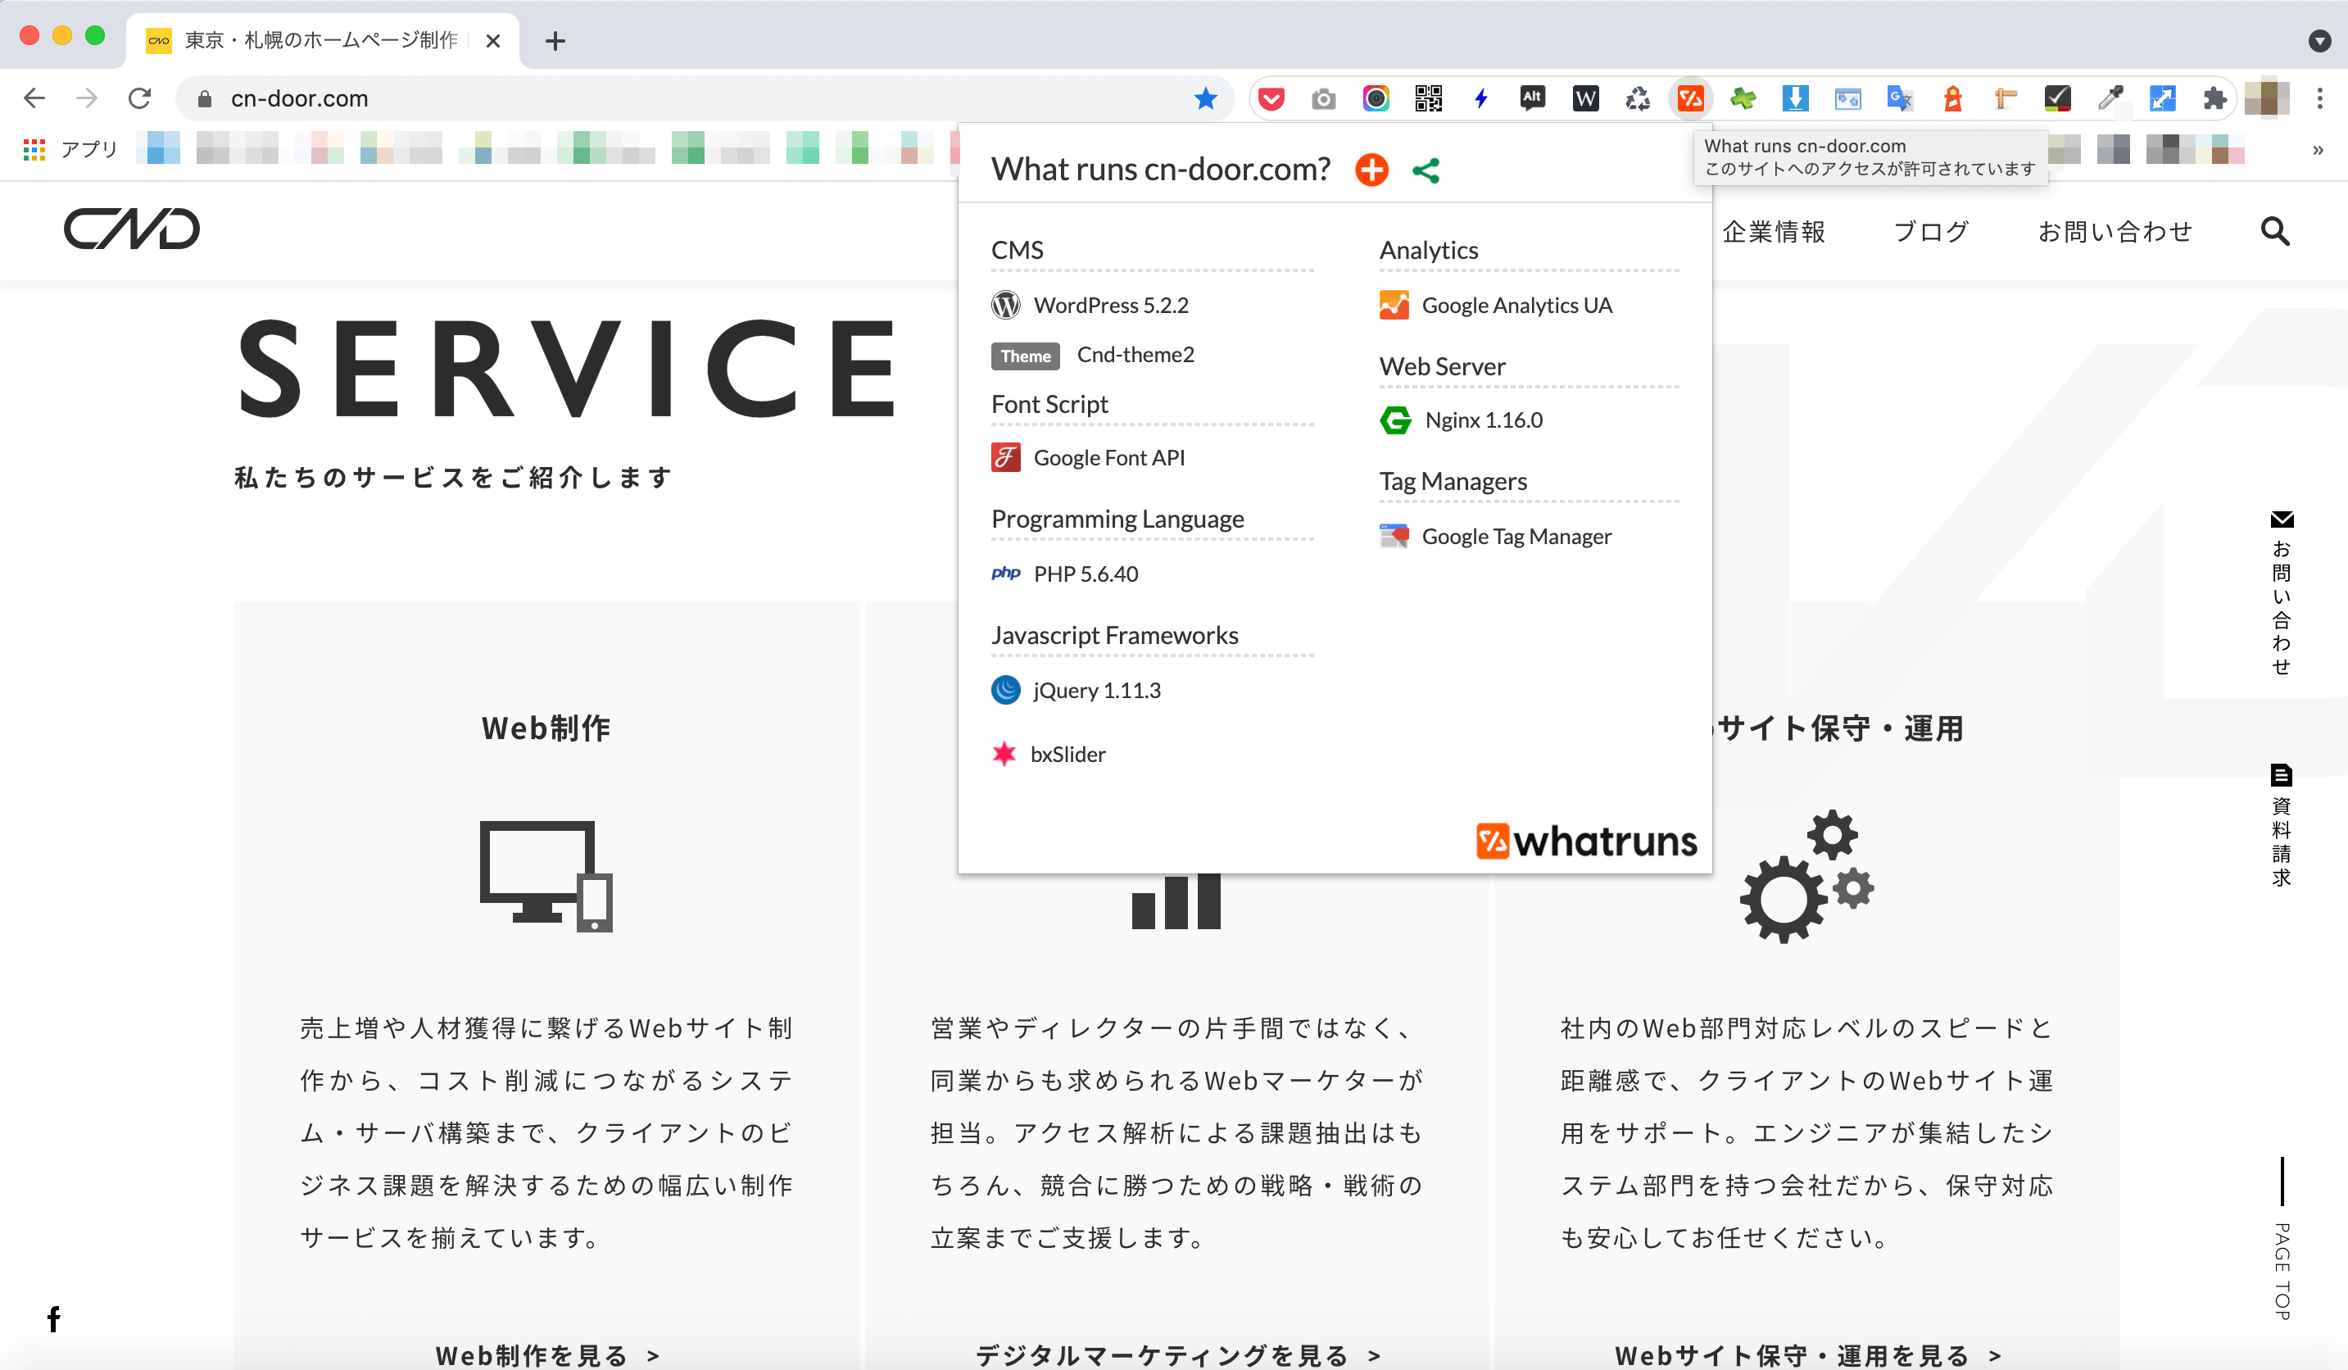This screenshot has width=2348, height=1370.
Task: Click the CND logo
Action: (x=131, y=229)
